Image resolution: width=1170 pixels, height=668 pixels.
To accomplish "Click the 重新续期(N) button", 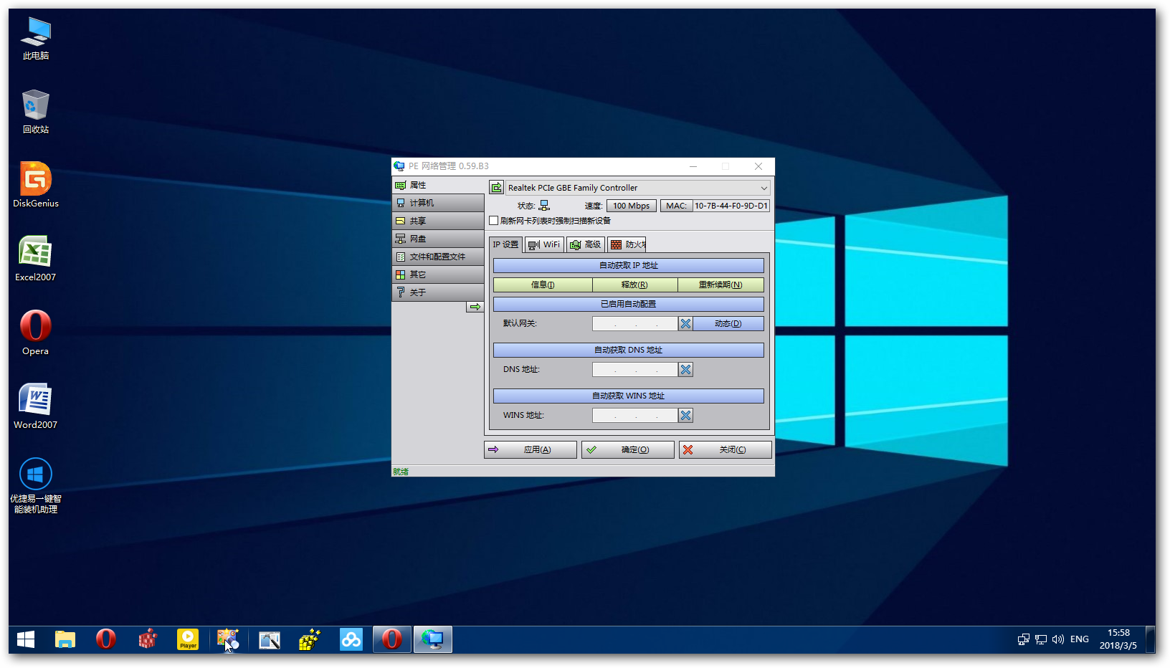I will (x=720, y=285).
